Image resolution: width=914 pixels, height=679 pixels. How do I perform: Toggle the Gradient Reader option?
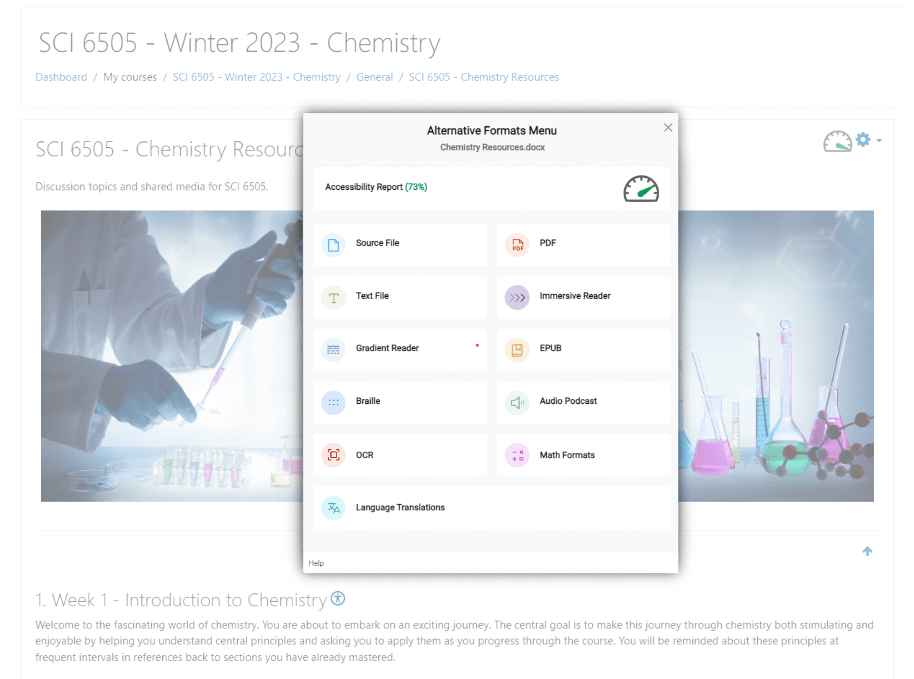coord(400,349)
